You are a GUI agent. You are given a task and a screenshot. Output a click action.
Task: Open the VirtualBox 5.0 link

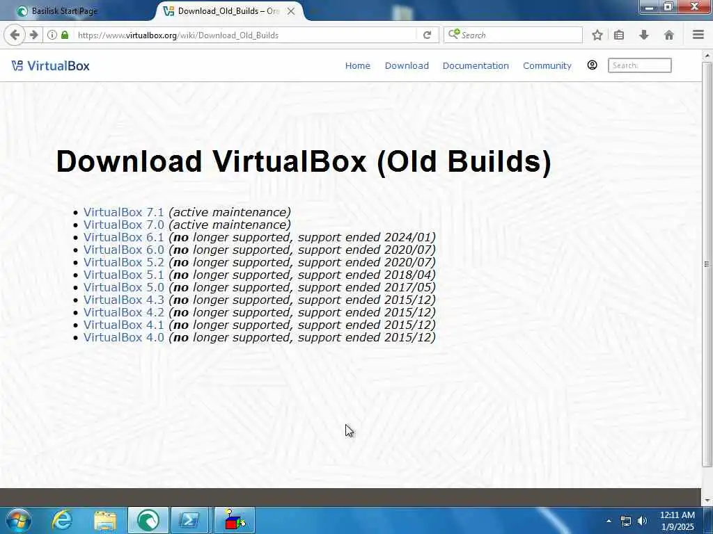[x=123, y=287]
